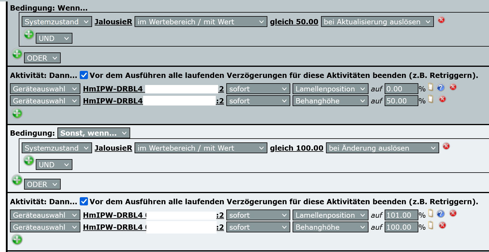Open the second ODER operator dropdown
The image size is (489, 252).
tap(42, 184)
